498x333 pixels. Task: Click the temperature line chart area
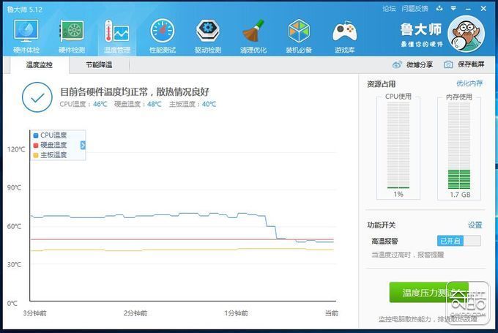(x=183, y=215)
